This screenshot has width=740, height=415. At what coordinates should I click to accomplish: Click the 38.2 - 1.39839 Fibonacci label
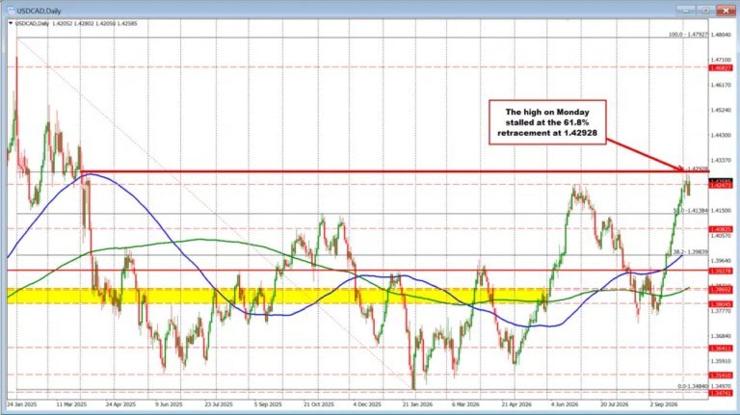click(x=691, y=252)
